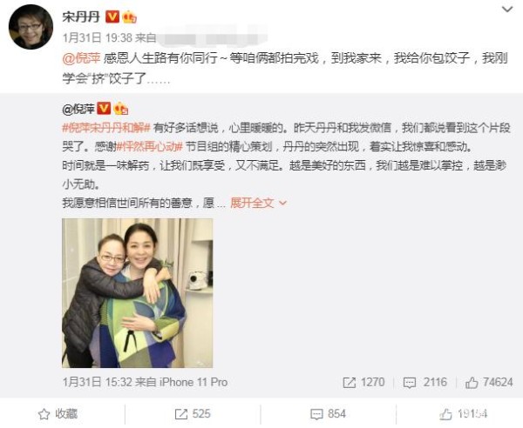Toggle 收藏 favorite star

58,414
